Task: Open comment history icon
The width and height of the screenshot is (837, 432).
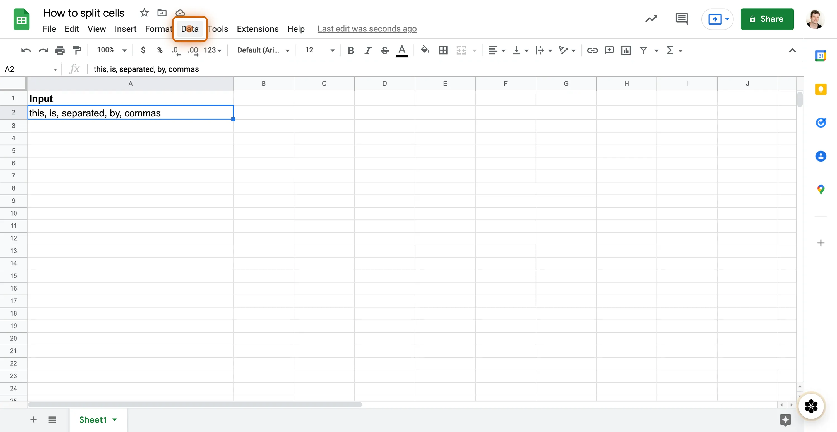Action: coord(681,19)
